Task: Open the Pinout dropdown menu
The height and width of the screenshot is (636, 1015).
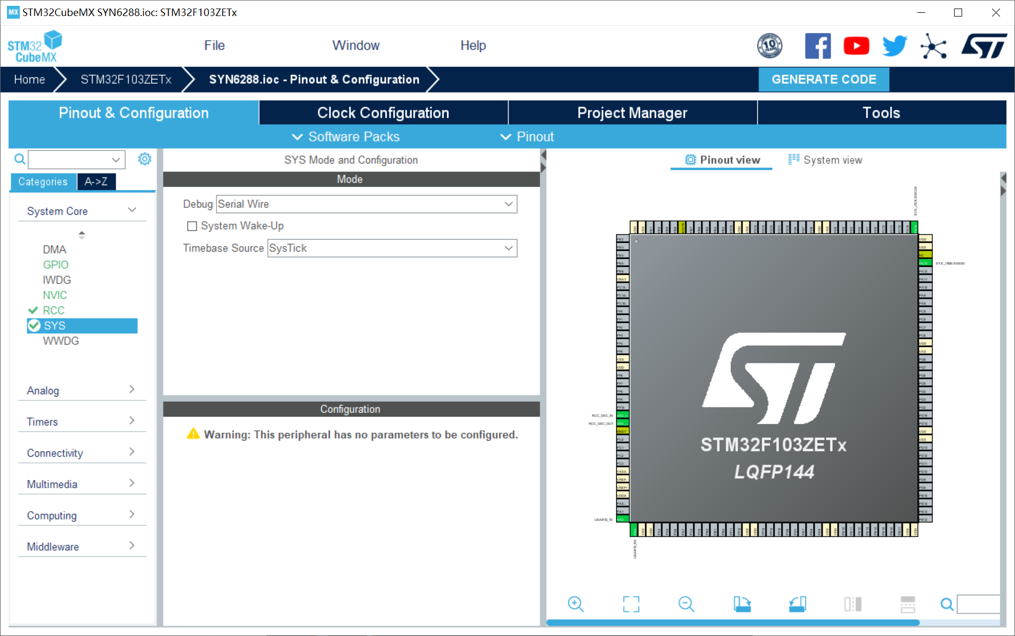Action: tap(527, 137)
